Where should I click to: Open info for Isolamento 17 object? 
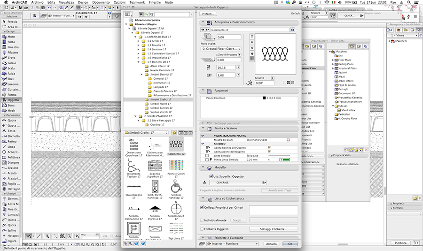293,30
